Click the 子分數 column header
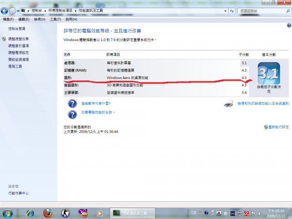The width and height of the screenshot is (292, 219). click(244, 55)
